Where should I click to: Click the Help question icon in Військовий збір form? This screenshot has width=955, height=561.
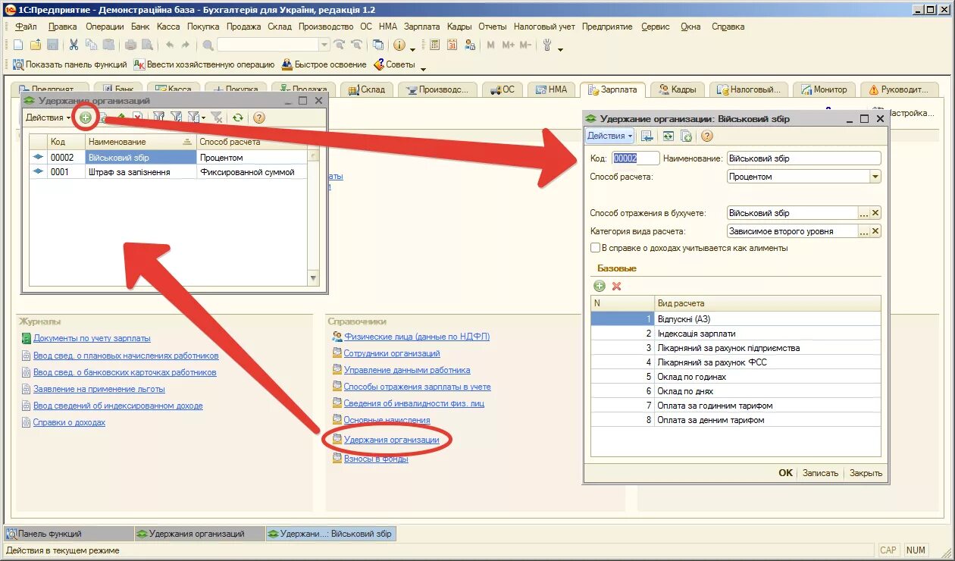coord(706,136)
